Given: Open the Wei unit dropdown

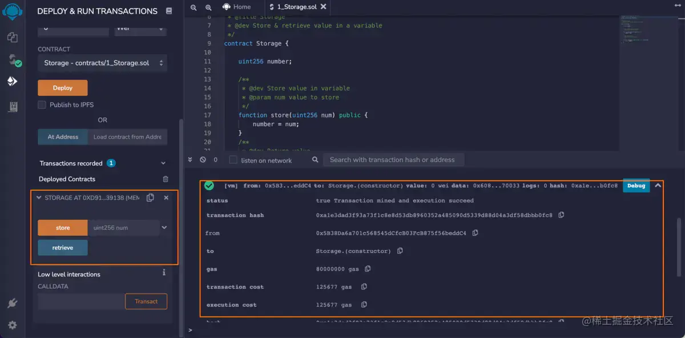Looking at the screenshot, I should pyautogui.click(x=141, y=29).
